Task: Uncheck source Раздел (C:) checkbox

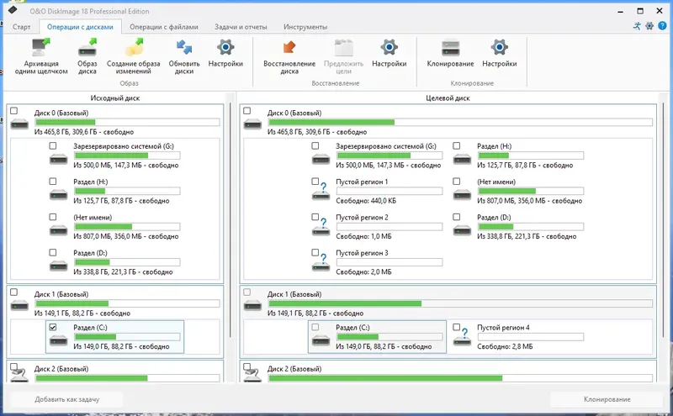Action: click(x=53, y=327)
